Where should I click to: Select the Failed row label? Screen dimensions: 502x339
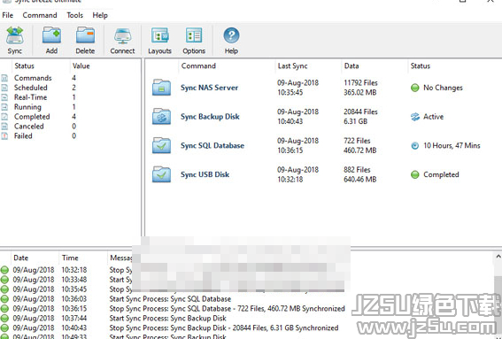click(23, 135)
